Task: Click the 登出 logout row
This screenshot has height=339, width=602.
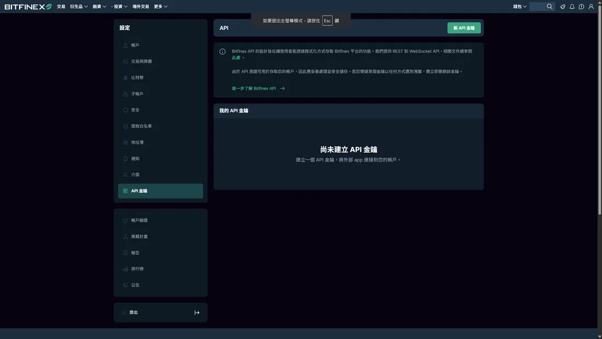Action: [x=160, y=313]
